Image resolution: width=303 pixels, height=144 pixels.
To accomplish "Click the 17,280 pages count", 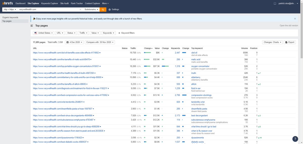I will tap(39, 42).
